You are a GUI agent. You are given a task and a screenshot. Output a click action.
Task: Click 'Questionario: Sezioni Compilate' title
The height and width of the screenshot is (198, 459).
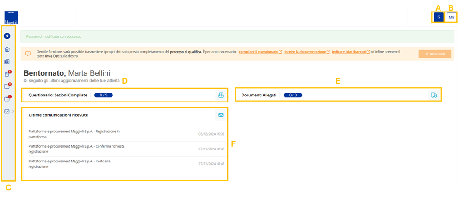[58, 95]
